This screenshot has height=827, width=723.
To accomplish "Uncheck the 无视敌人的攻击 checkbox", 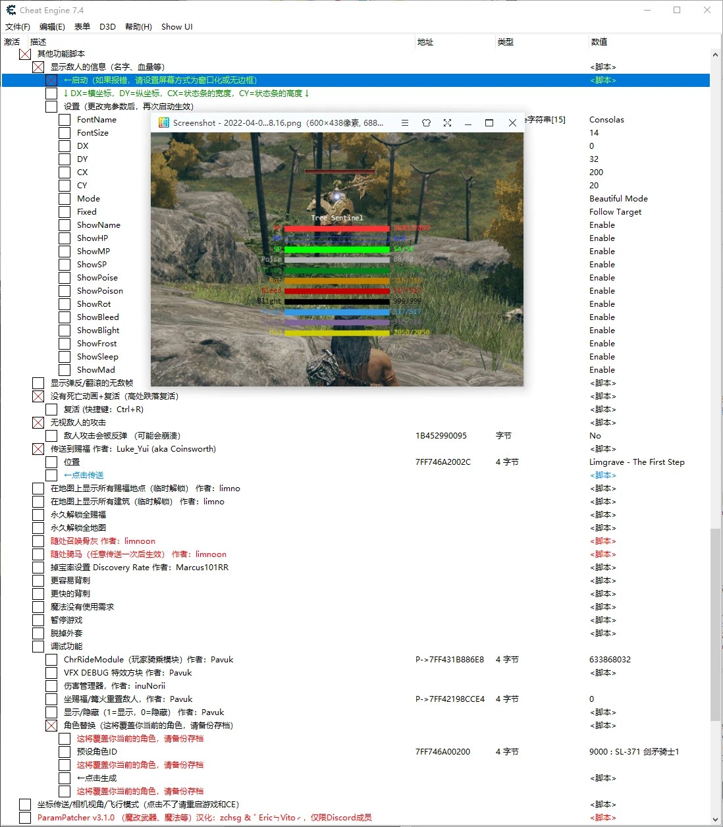I will (x=38, y=423).
